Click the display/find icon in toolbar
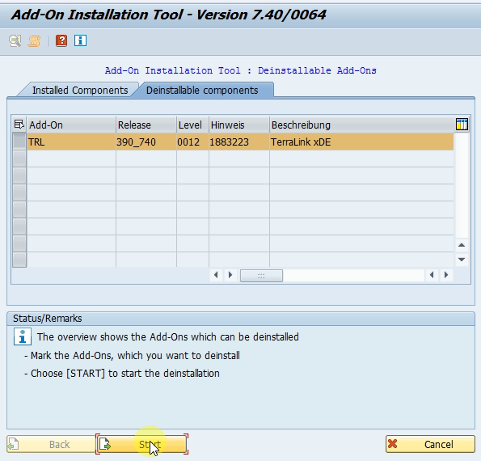Viewport: 481px width, 461px height. [15, 40]
